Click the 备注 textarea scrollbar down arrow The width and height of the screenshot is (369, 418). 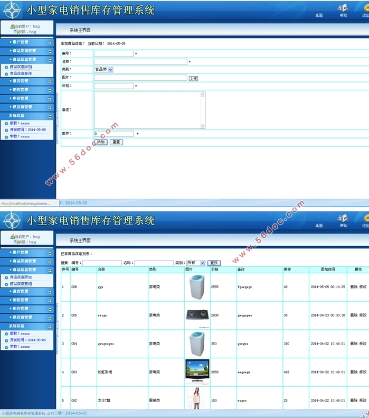pyautogui.click(x=202, y=127)
